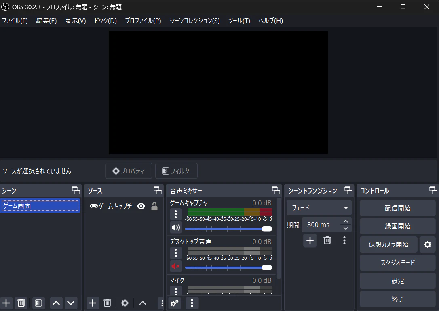Screen dimensions: 439x311
Task: Undock the コントロール panel
Action: point(433,190)
